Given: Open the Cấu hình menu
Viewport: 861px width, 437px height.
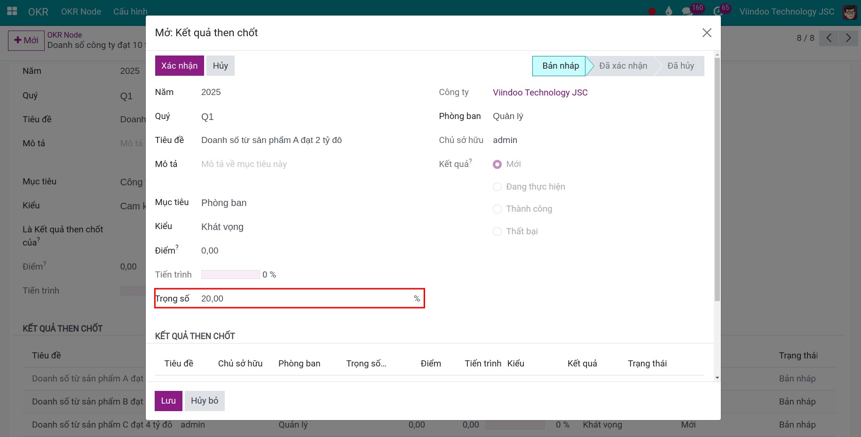Looking at the screenshot, I should tap(130, 12).
